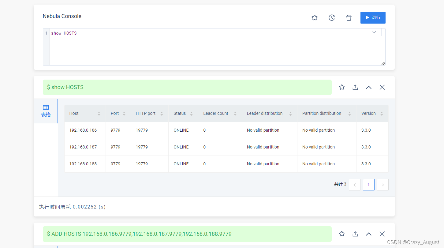
Task: Select the 表格 table view tab
Action: (46, 111)
